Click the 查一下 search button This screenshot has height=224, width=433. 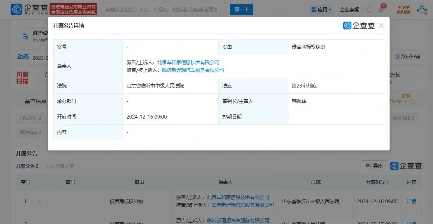click(241, 9)
